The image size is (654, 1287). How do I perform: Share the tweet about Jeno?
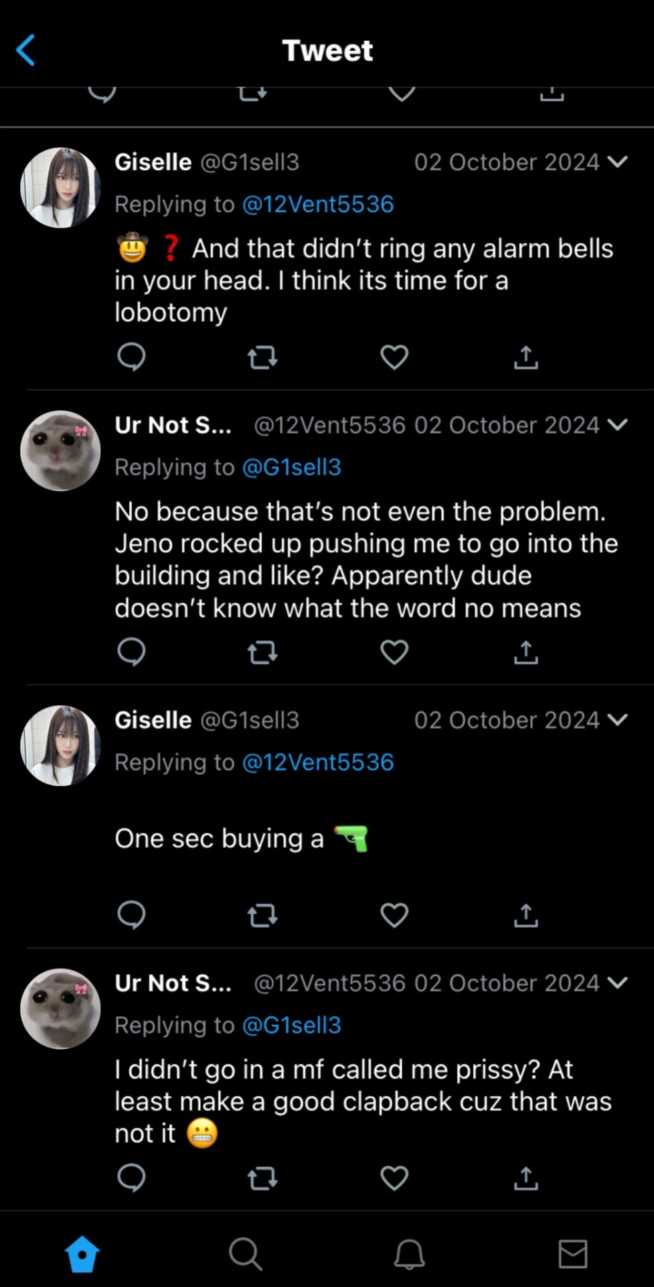pyautogui.click(x=526, y=652)
